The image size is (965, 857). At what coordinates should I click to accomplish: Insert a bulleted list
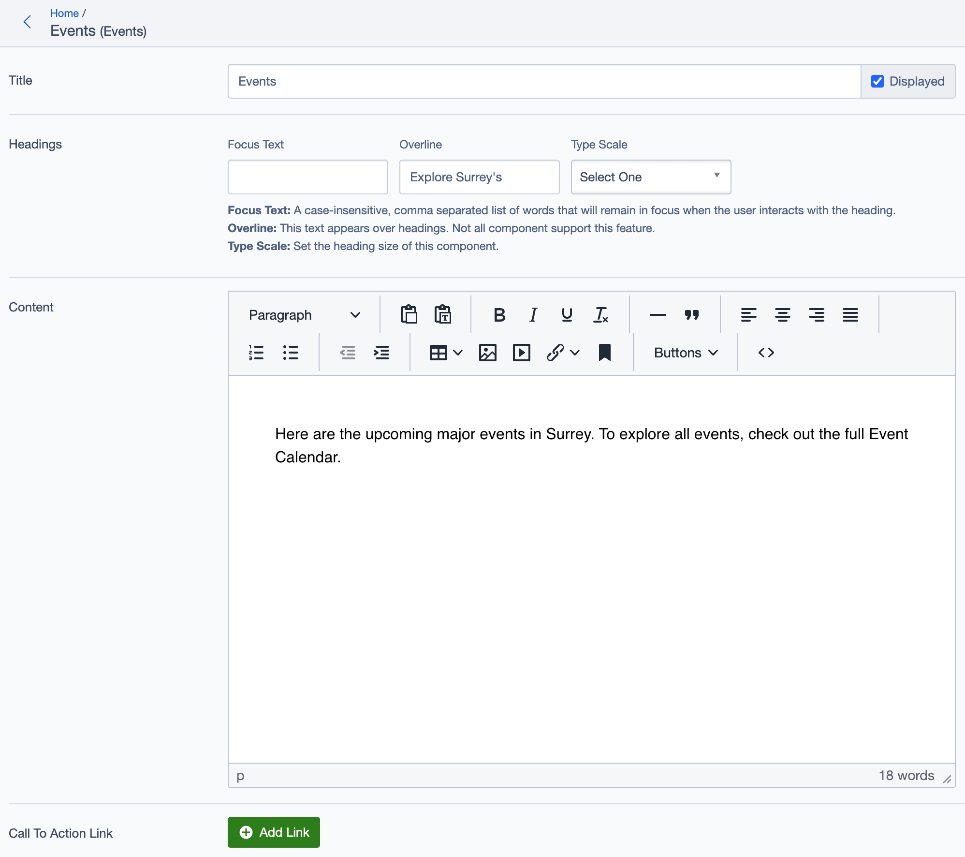291,353
